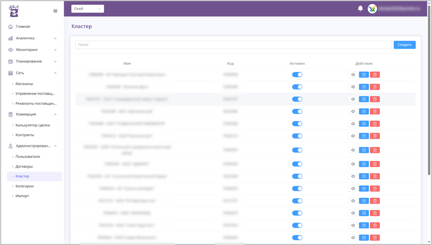
Task: Edit the highlighted cluster row
Action: [x=364, y=99]
